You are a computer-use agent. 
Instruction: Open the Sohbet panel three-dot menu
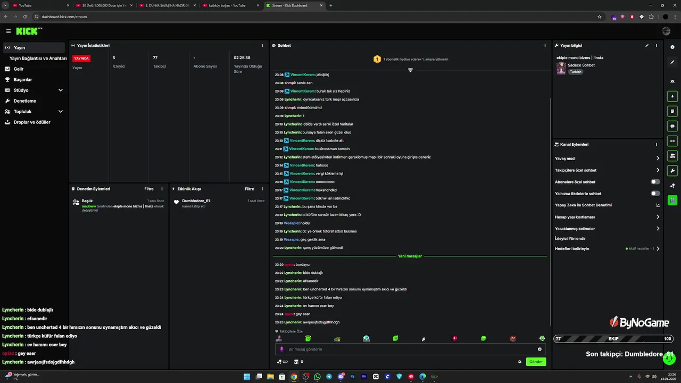(x=545, y=45)
